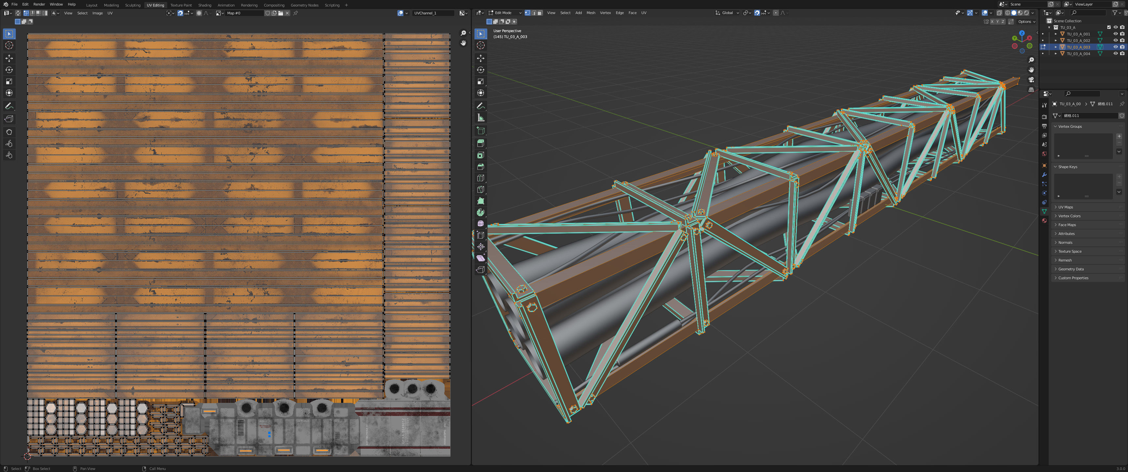Viewport: 1128px width, 472px height.
Task: Click the X mirror axis button
Action: coord(992,21)
